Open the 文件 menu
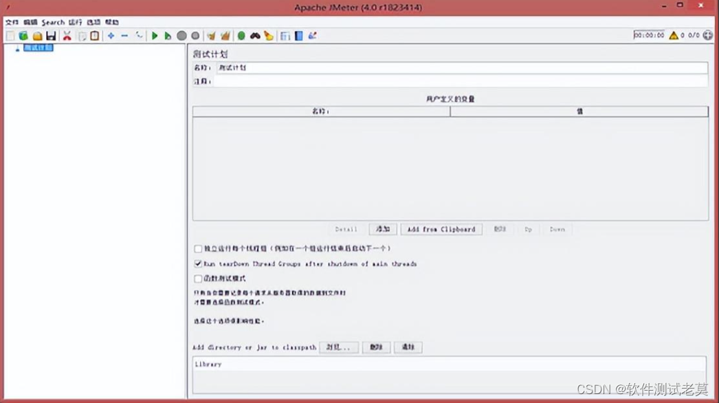The height and width of the screenshot is (403, 719). click(x=12, y=23)
